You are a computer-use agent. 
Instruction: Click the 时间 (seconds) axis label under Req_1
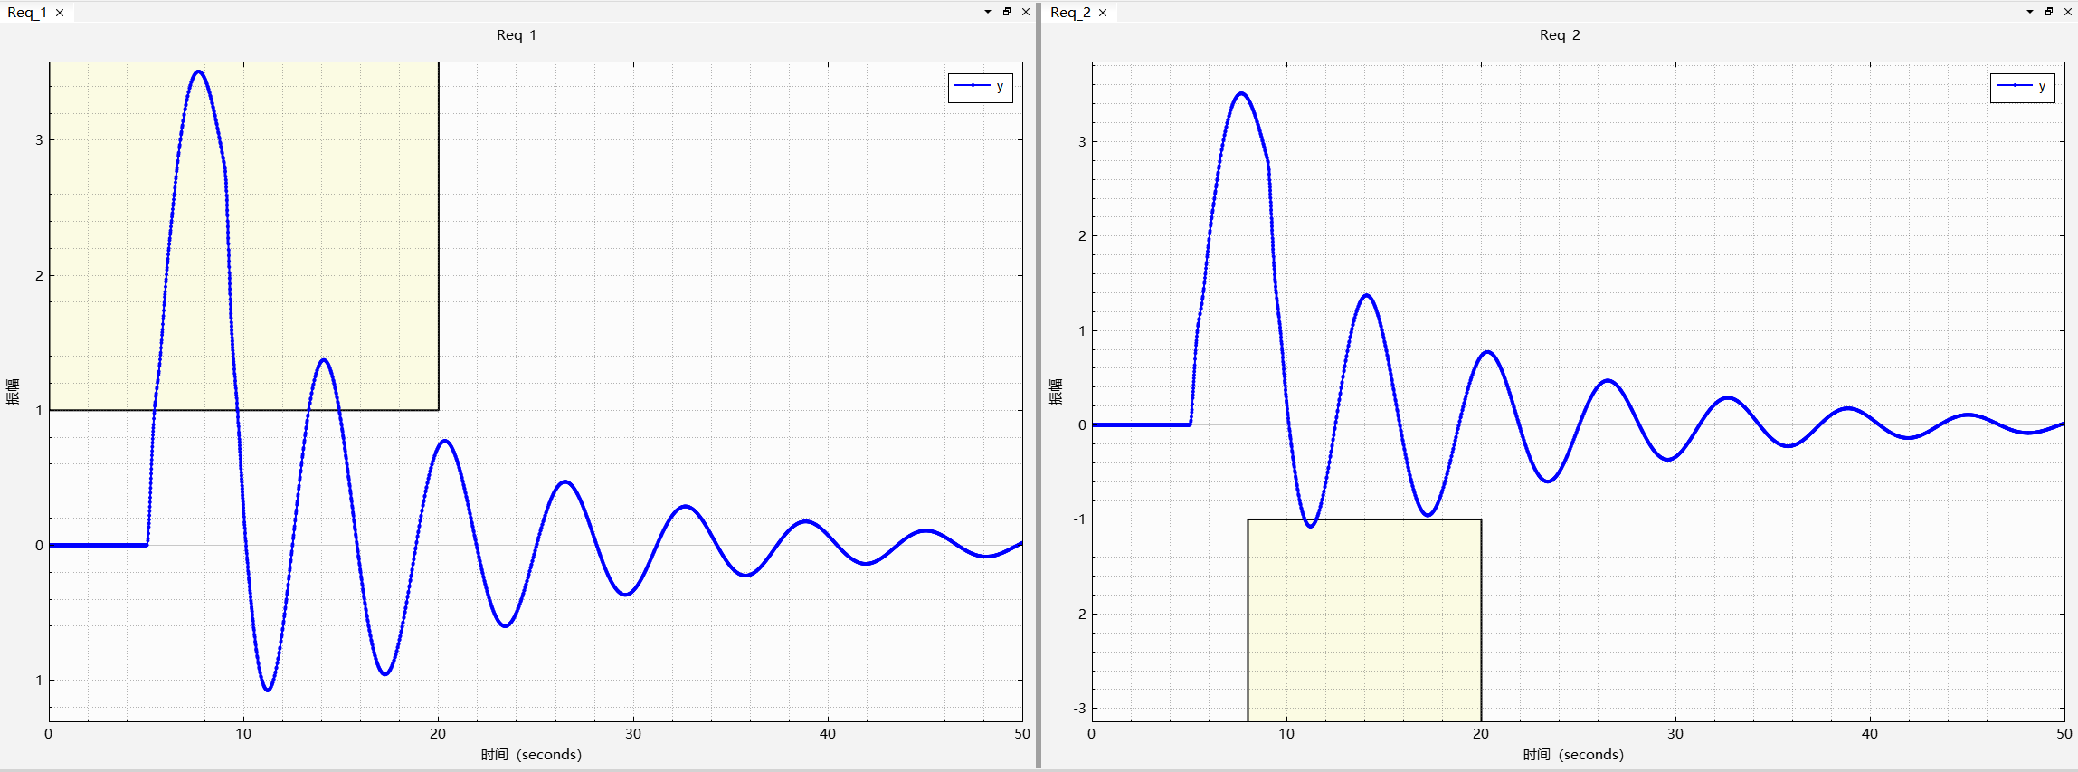(531, 755)
